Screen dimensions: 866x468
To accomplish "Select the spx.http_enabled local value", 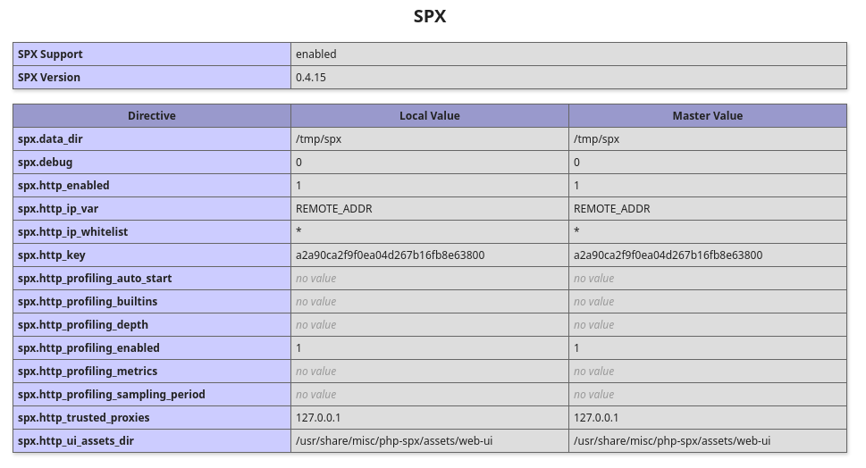I will tap(298, 186).
